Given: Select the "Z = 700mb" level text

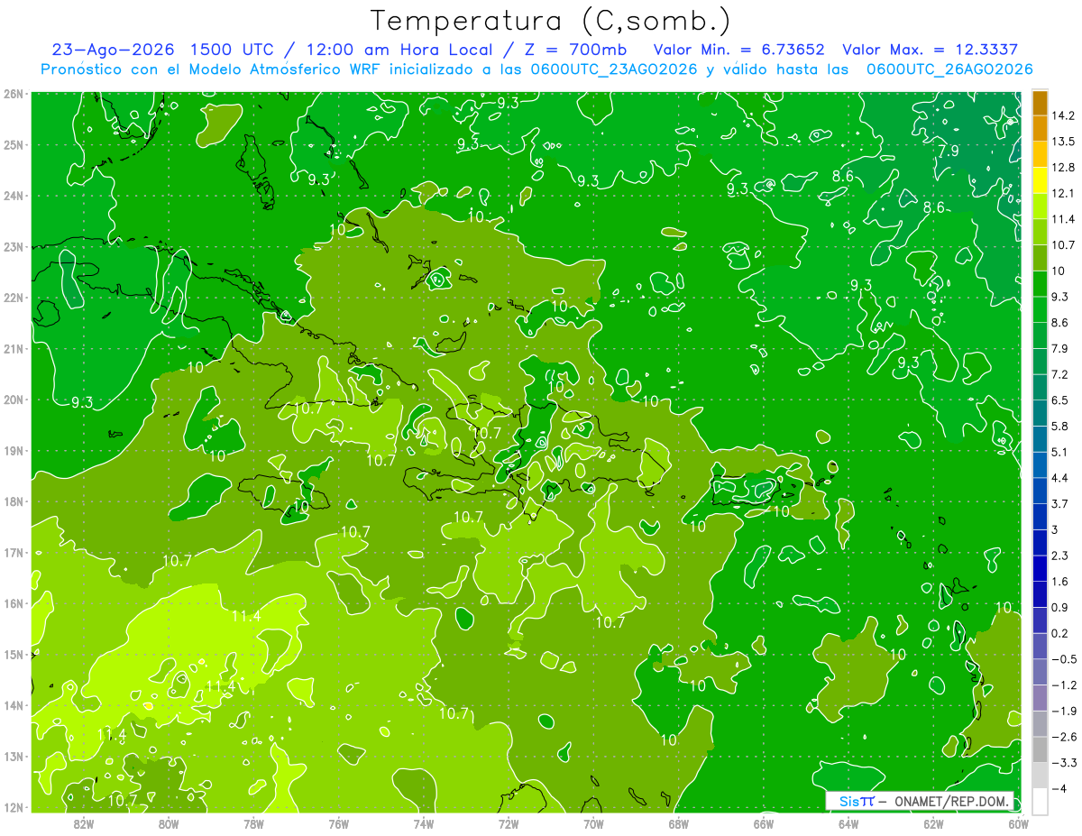Looking at the screenshot, I should pos(575,50).
